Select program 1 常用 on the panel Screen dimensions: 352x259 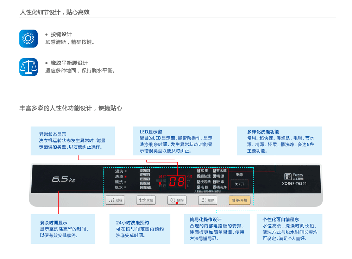203,171
